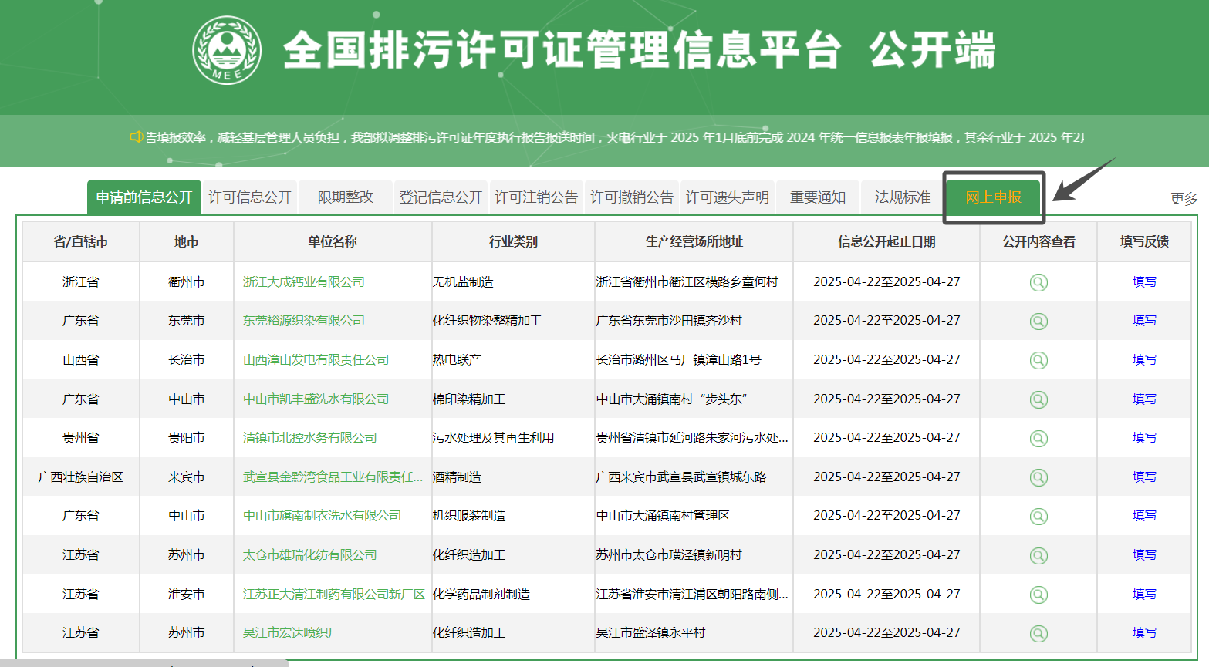View details icon for 清镇市北控水务有限公司
This screenshot has height=667, width=1209.
pos(1038,438)
